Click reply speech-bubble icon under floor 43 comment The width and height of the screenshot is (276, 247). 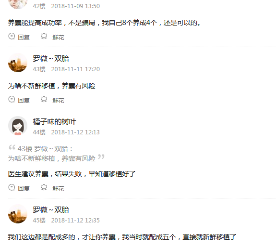(12, 99)
